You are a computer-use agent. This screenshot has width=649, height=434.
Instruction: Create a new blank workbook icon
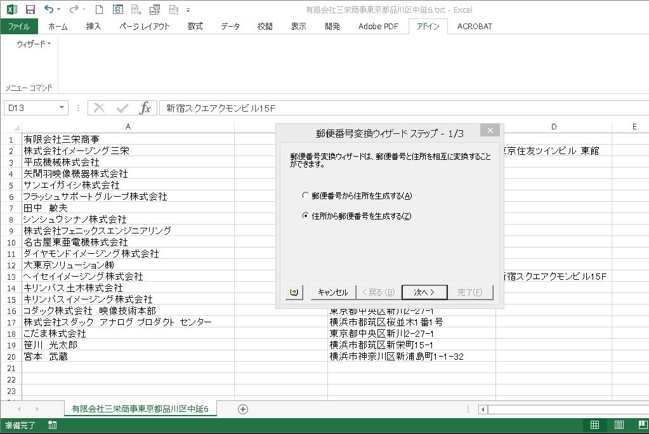(99, 9)
